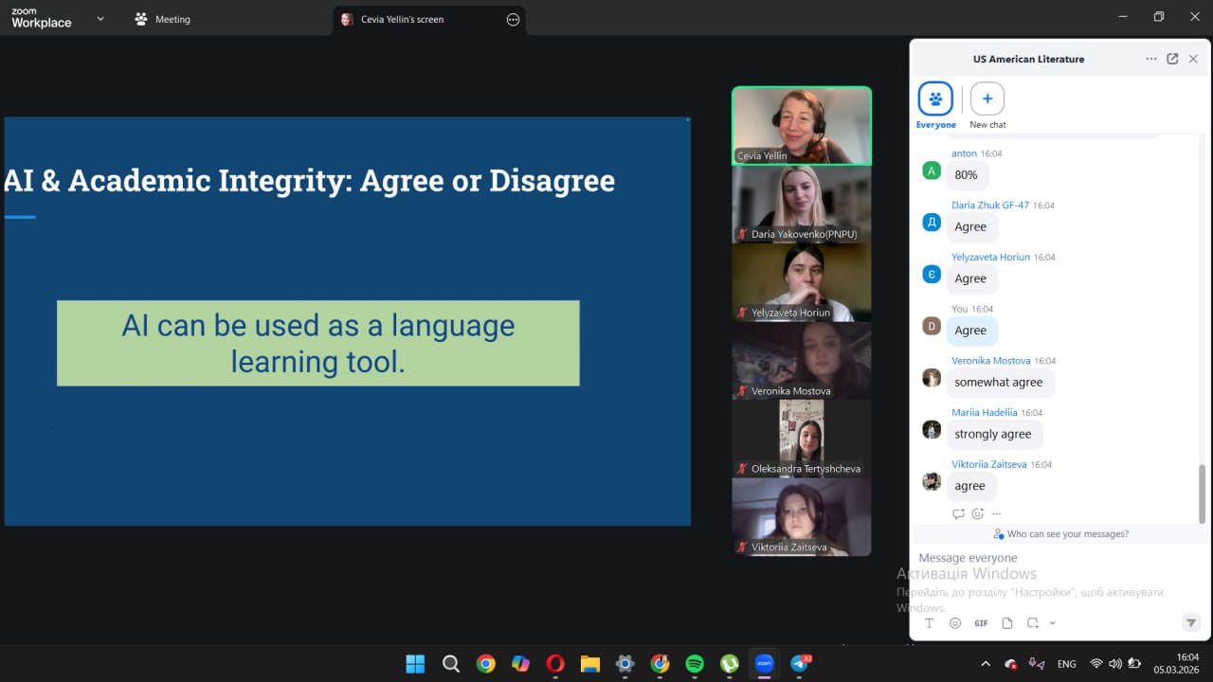The image size is (1213, 682).
Task: Reply in thread to Viktoriia's message
Action: click(958, 513)
